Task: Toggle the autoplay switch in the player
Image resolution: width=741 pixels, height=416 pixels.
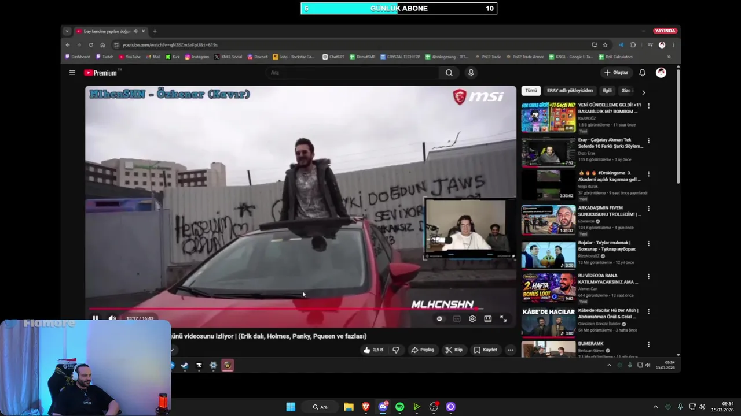Action: (439, 319)
